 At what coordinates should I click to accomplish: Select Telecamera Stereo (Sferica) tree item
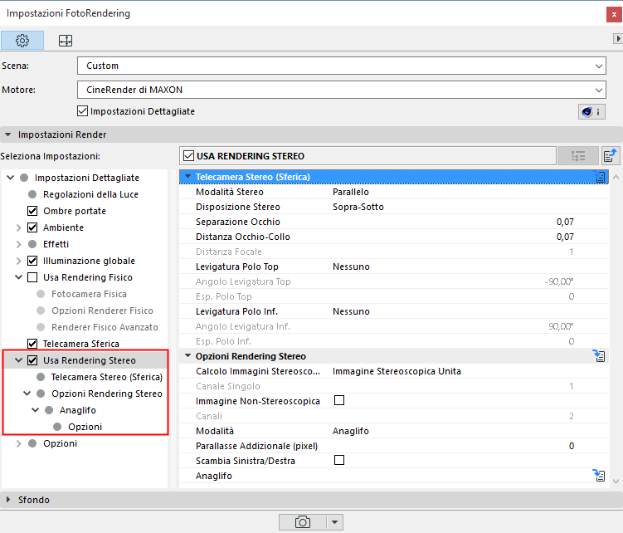(107, 377)
